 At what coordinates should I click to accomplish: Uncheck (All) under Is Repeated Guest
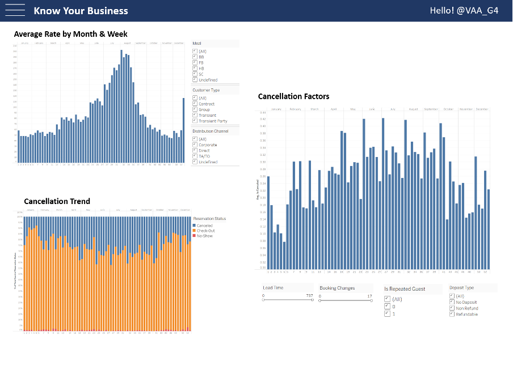click(387, 299)
